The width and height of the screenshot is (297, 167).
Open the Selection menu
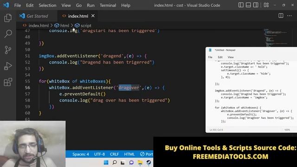tap(47, 5)
